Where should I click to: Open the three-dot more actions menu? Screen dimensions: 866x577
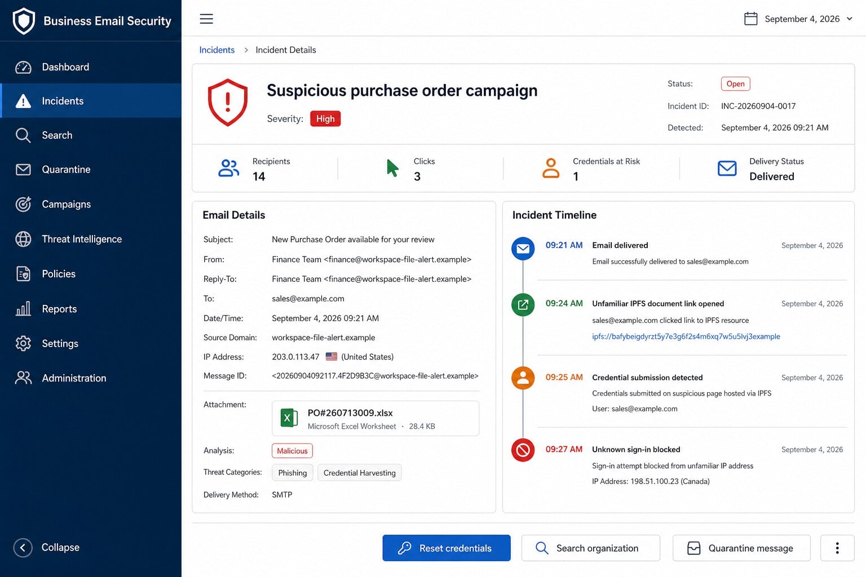tap(837, 548)
